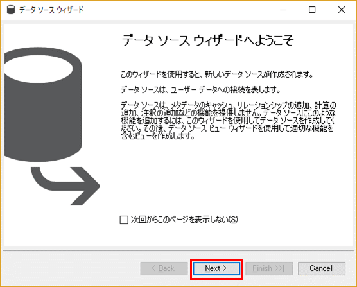Viewport: 357px width, 287px height.
Task: Maximize the wizard window
Action: coord(312,10)
